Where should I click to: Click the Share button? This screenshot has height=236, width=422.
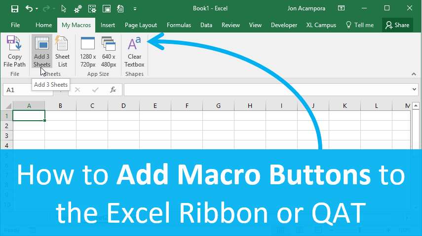[x=397, y=25]
